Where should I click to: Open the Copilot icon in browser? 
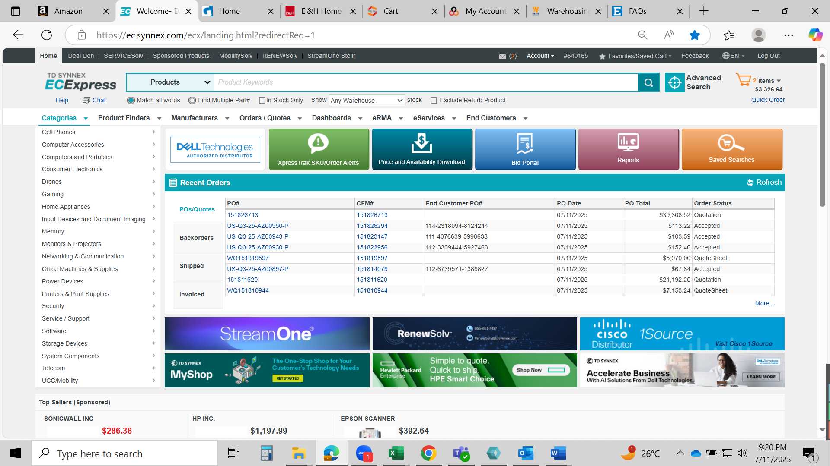pyautogui.click(x=815, y=35)
